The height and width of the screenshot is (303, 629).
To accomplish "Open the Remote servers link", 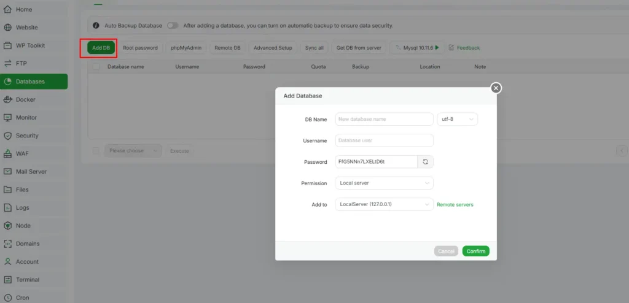I will tap(455, 204).
